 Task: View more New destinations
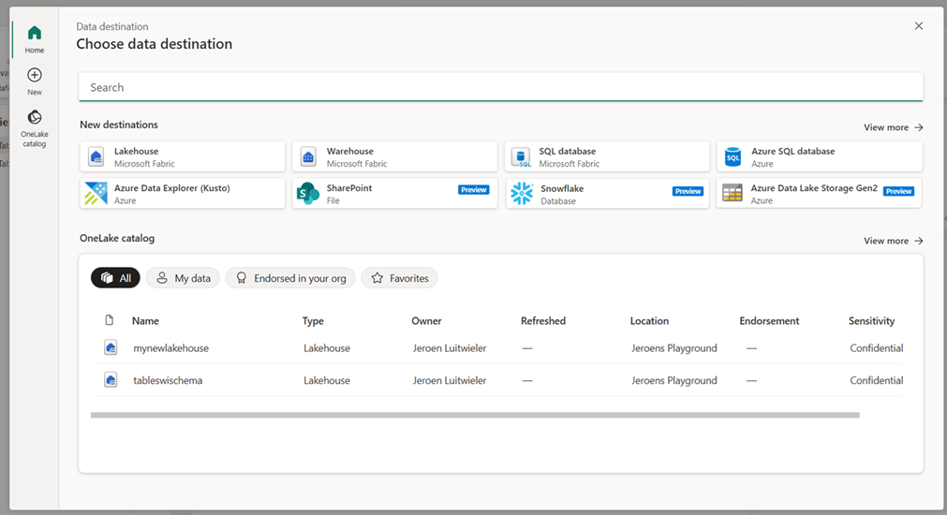coord(893,127)
